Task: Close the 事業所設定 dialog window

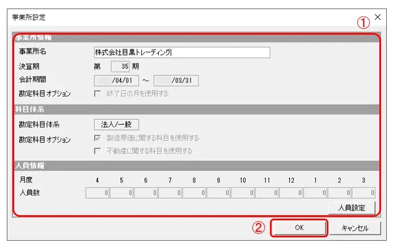Action: click(378, 18)
